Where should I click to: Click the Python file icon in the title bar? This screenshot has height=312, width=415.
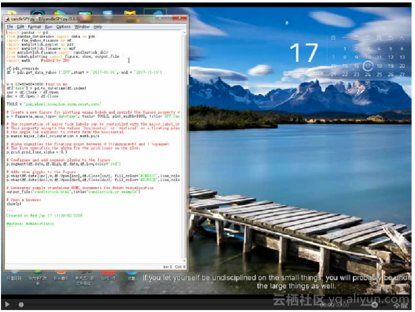(8, 19)
